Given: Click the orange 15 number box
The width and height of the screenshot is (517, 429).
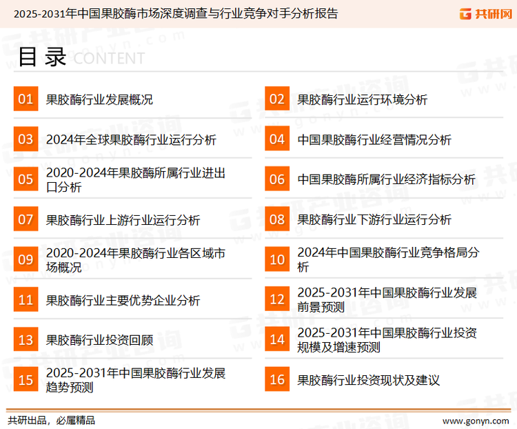Looking at the screenshot, I should coord(26,379).
